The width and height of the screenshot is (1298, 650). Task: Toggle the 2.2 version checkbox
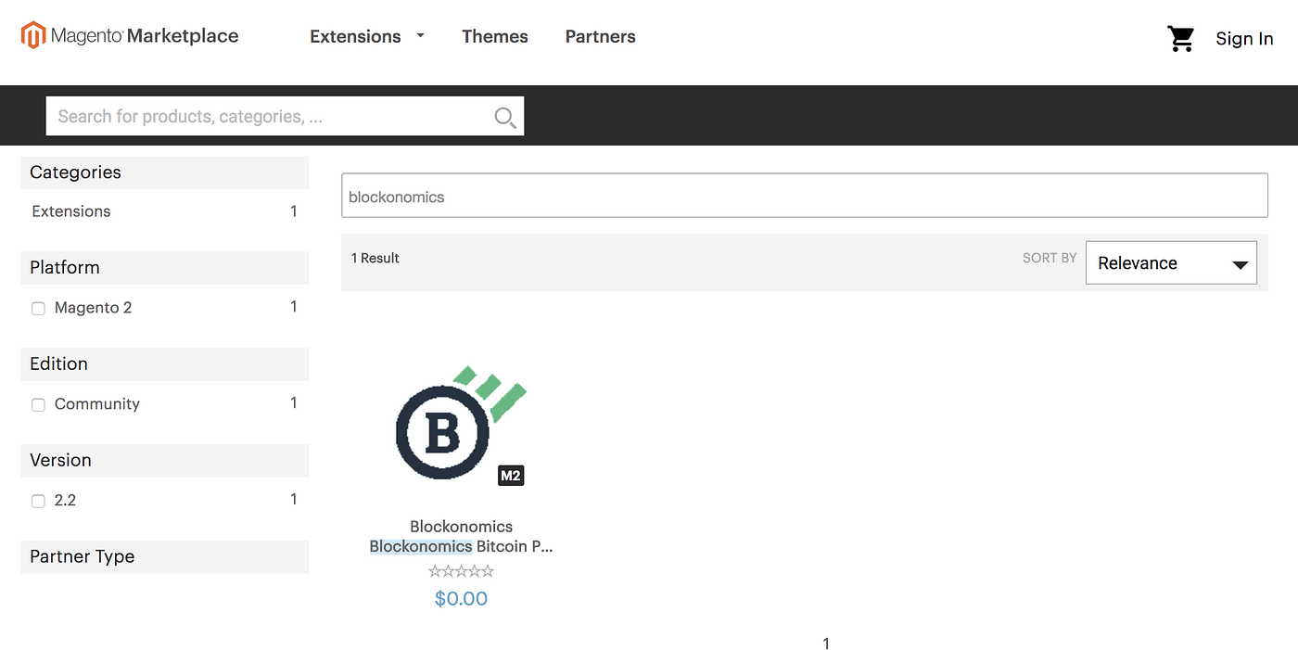click(x=38, y=502)
